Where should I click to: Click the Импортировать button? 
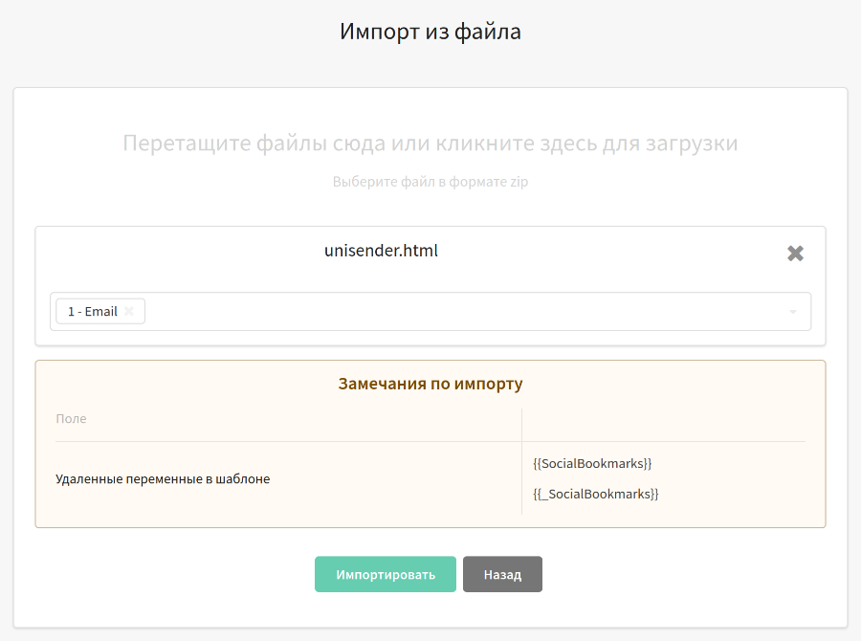pos(385,574)
